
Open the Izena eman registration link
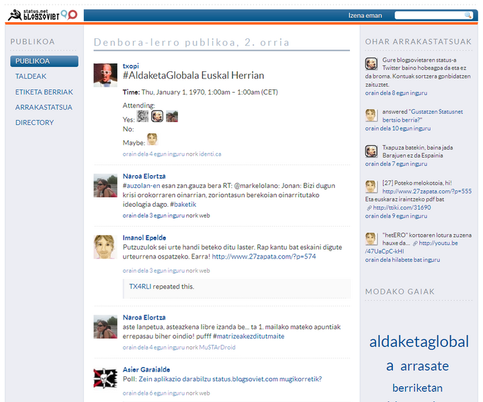point(365,15)
